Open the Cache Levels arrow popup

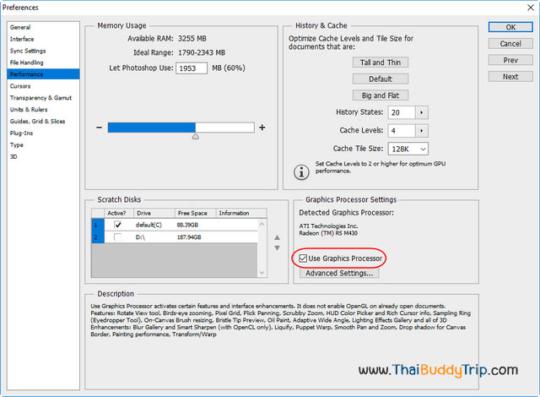pos(422,131)
